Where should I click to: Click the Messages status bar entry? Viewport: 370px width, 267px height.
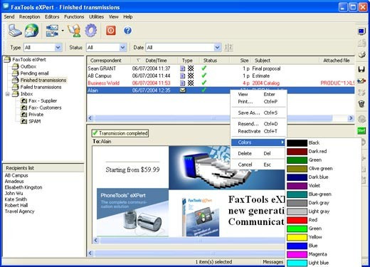[x=273, y=262]
